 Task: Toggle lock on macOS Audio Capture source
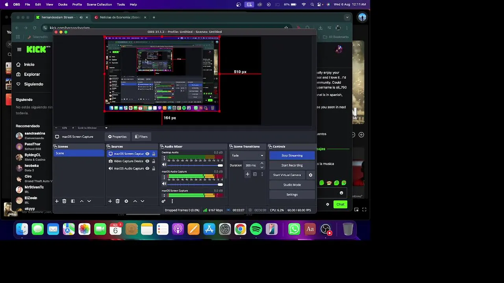(x=154, y=168)
